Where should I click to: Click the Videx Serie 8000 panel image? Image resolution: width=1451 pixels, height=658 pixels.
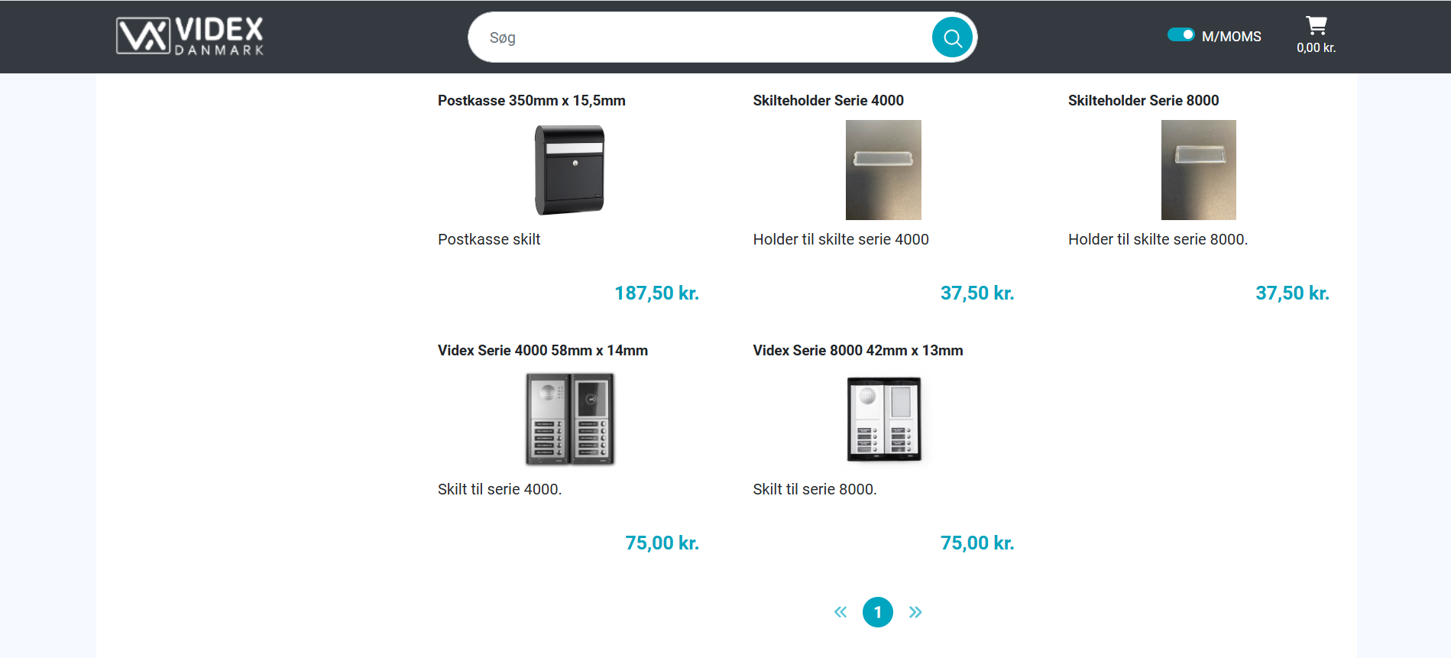pyautogui.click(x=883, y=419)
